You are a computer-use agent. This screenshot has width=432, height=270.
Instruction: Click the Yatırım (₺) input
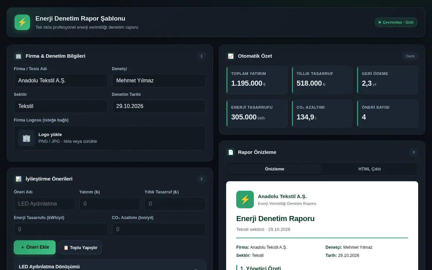pos(110,204)
